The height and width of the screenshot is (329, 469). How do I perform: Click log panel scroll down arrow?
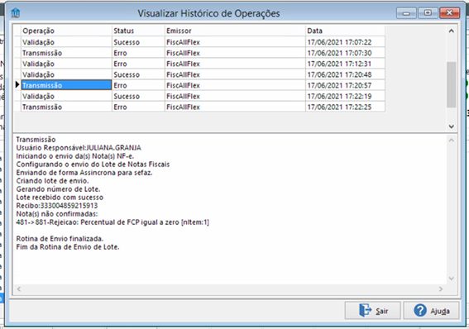click(452, 279)
